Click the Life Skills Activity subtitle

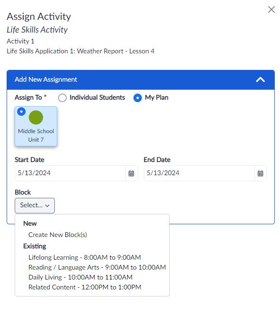coord(37,30)
